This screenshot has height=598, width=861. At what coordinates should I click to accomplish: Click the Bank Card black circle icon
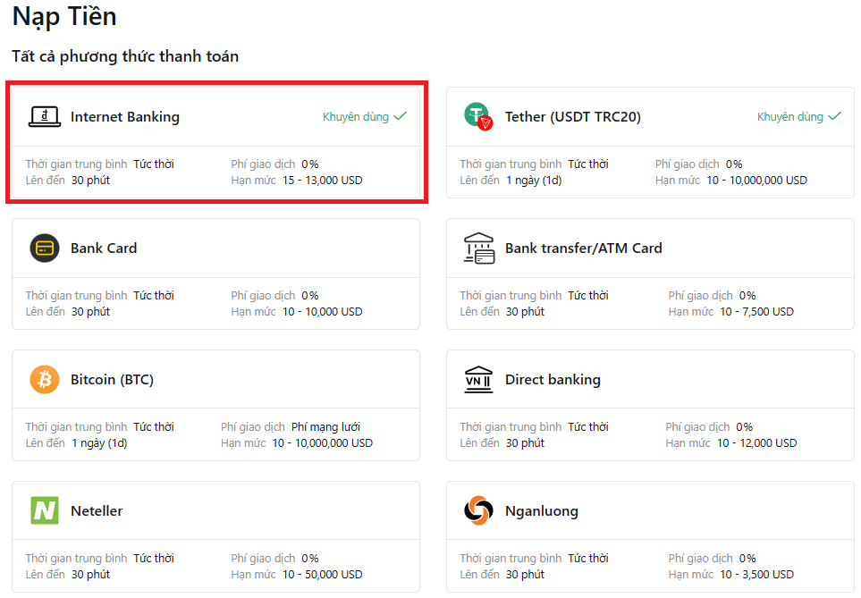coord(45,248)
